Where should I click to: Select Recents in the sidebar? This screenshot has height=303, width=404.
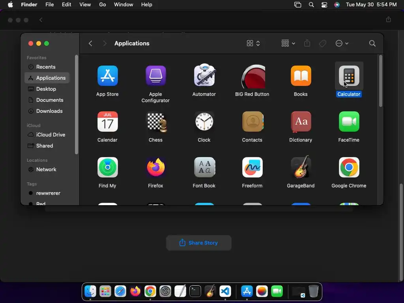(47, 67)
